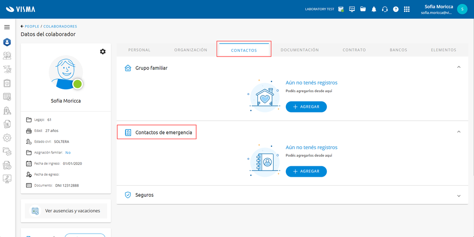Open the calendar grid sidebar icon
This screenshot has width=474, height=237.
coord(7,97)
